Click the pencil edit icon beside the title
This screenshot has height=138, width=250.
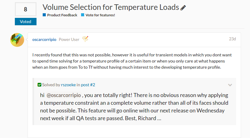point(183,7)
